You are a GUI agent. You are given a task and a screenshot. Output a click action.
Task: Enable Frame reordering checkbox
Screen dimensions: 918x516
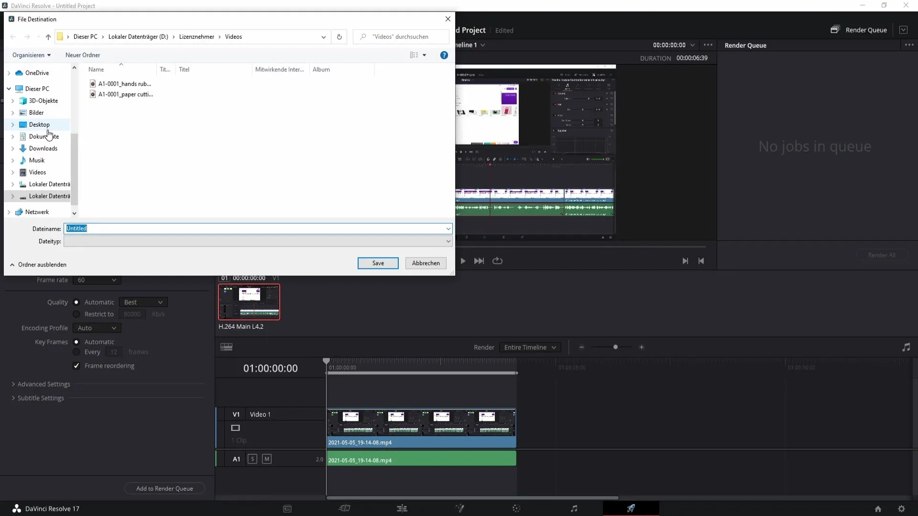coord(77,365)
